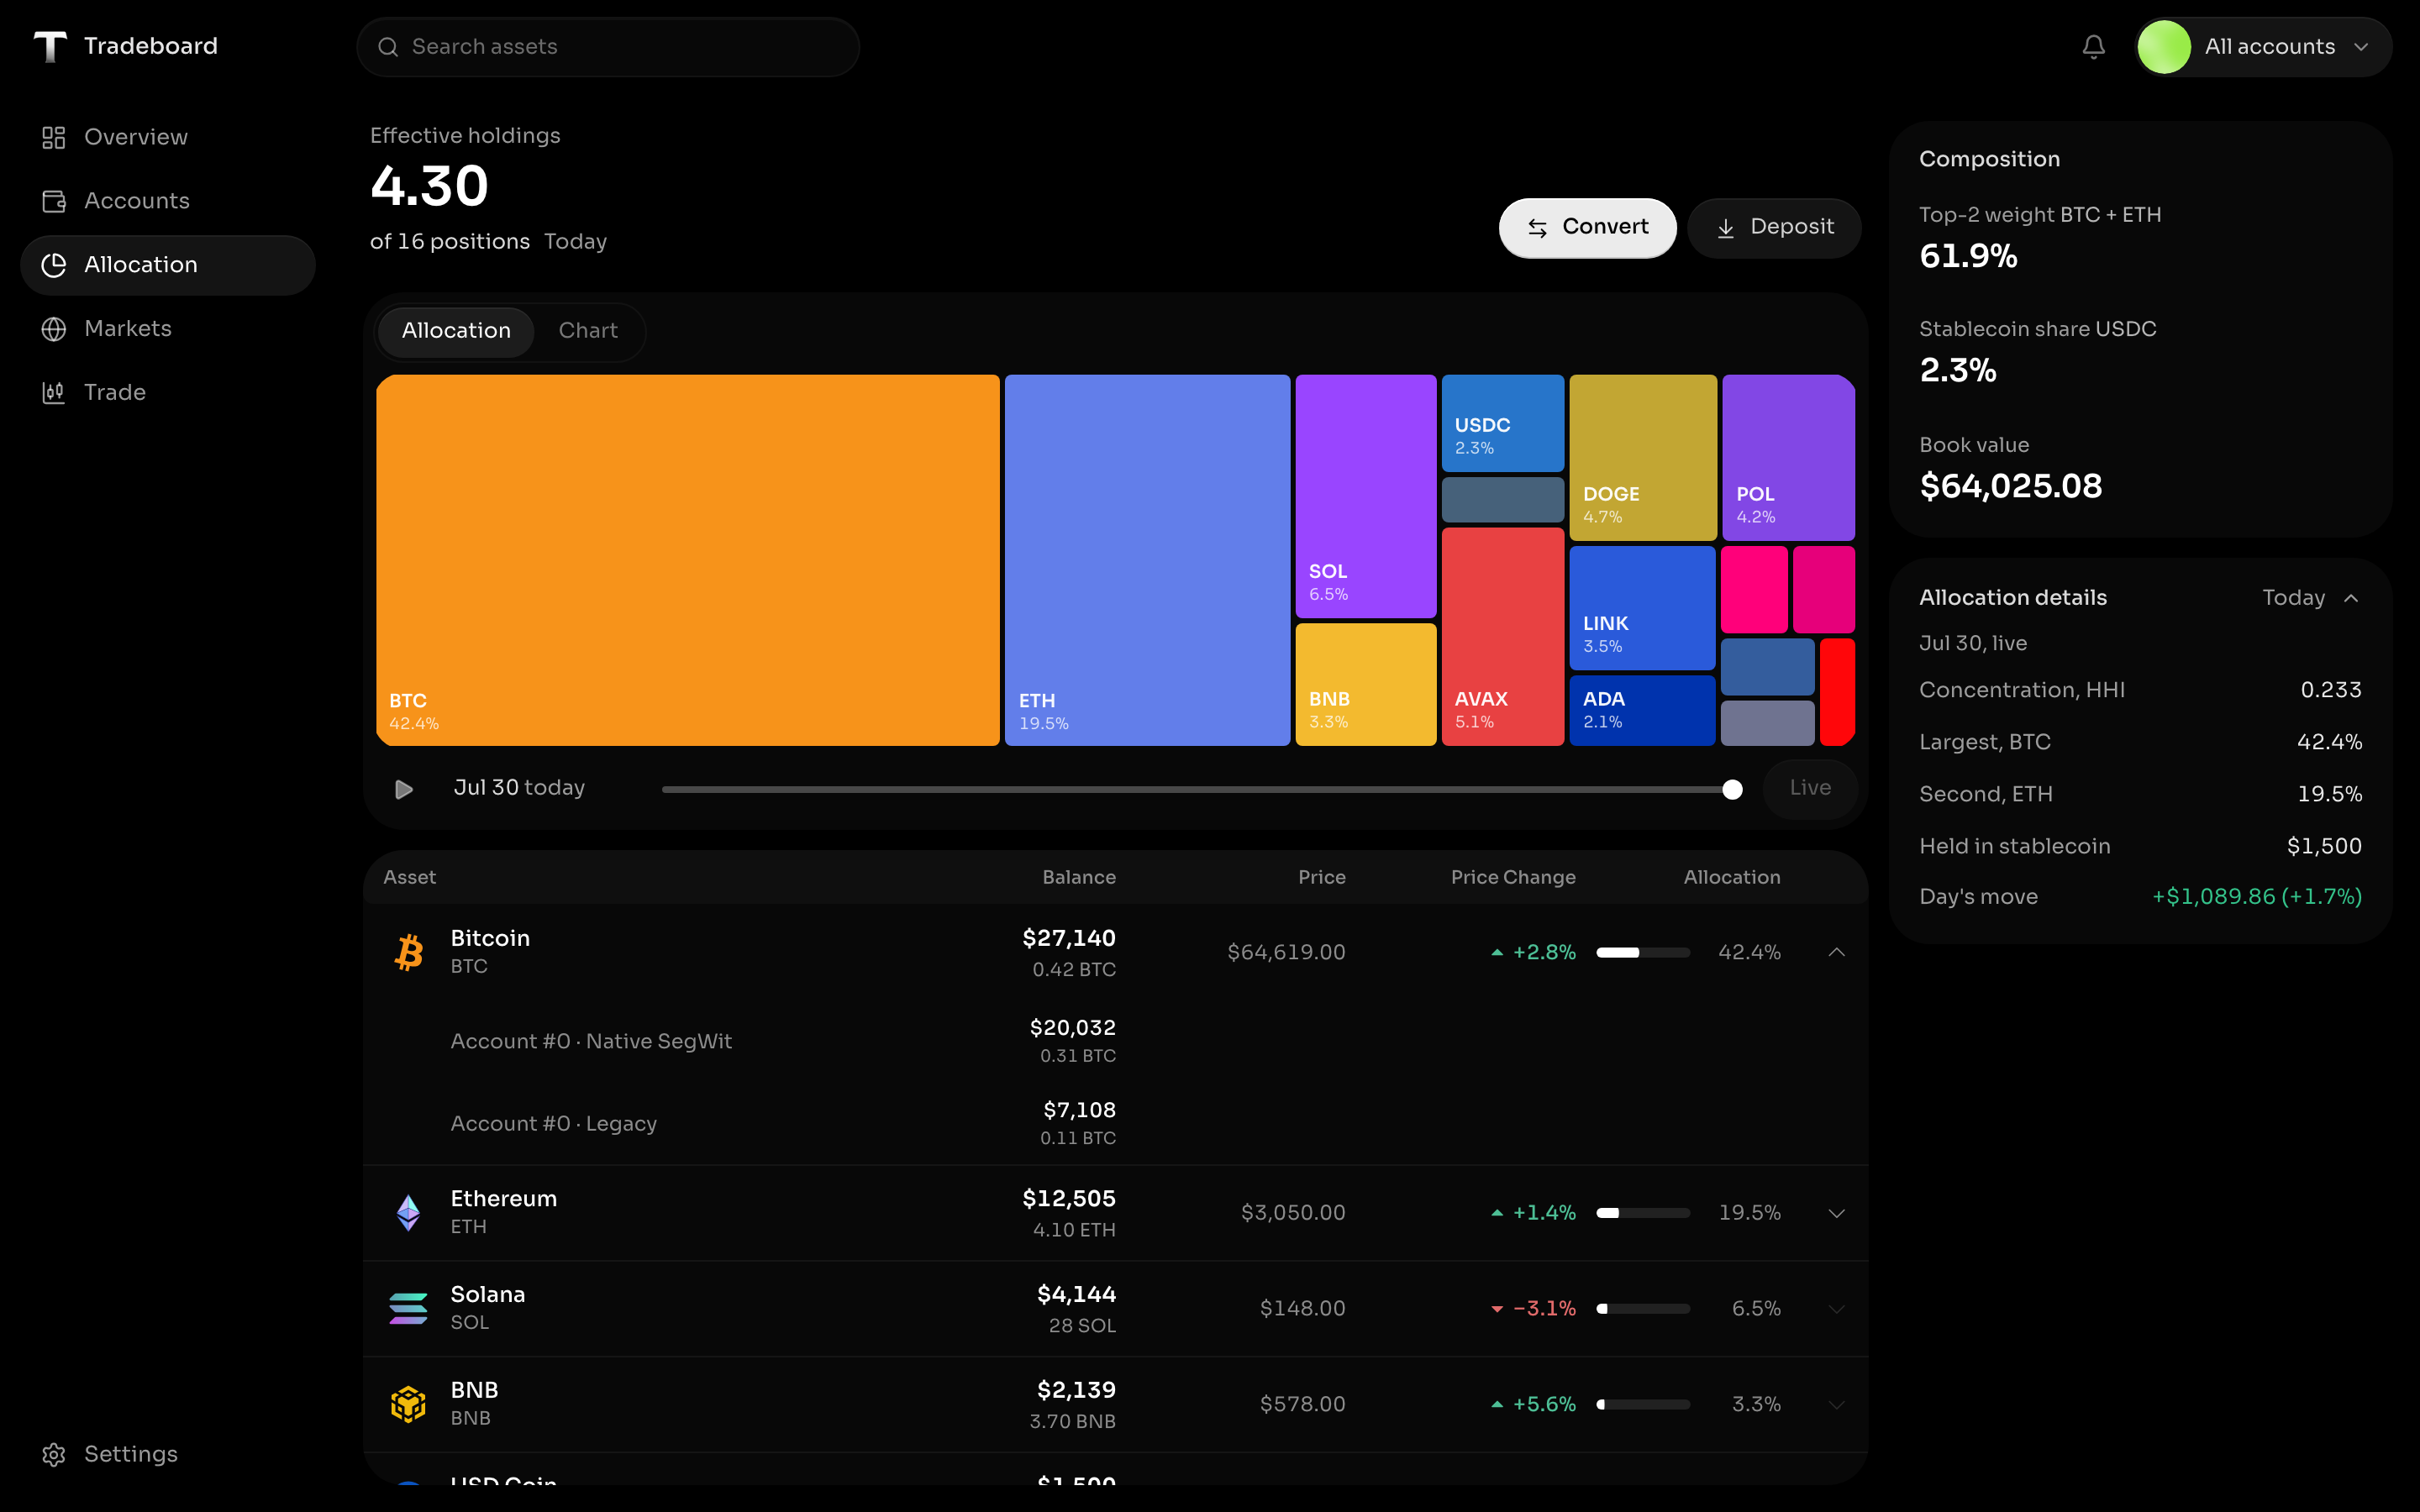Click the Search assets field
This screenshot has width=2420, height=1512.
click(x=608, y=47)
